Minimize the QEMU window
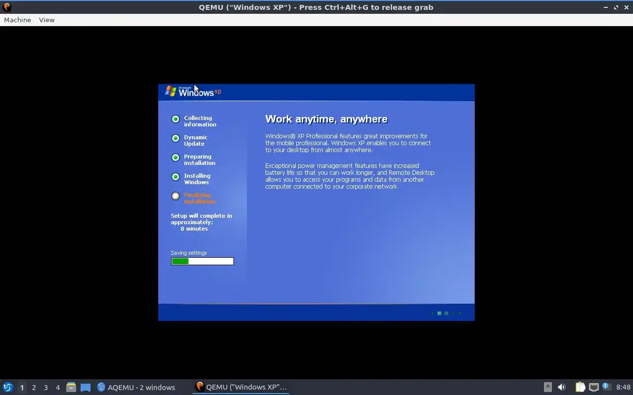This screenshot has height=395, width=633. pos(606,7)
